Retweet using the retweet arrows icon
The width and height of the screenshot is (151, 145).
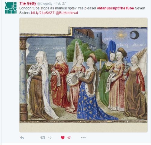tap(43, 138)
